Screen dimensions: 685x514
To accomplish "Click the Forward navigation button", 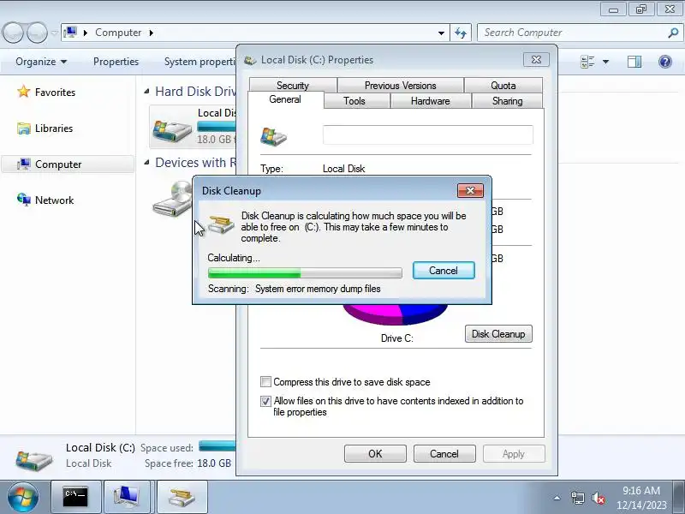I will pos(37,33).
